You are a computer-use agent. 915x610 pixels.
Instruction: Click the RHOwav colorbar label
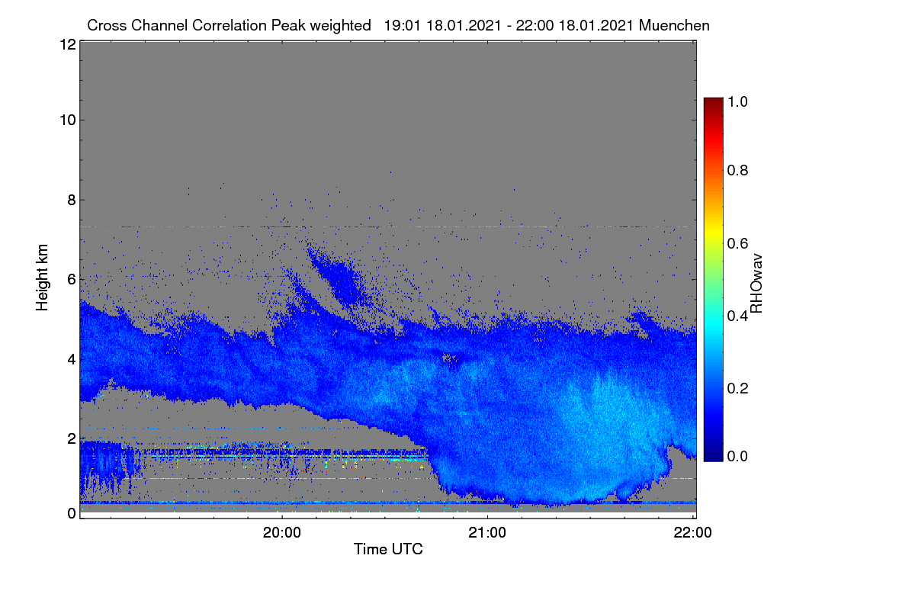tap(756, 283)
